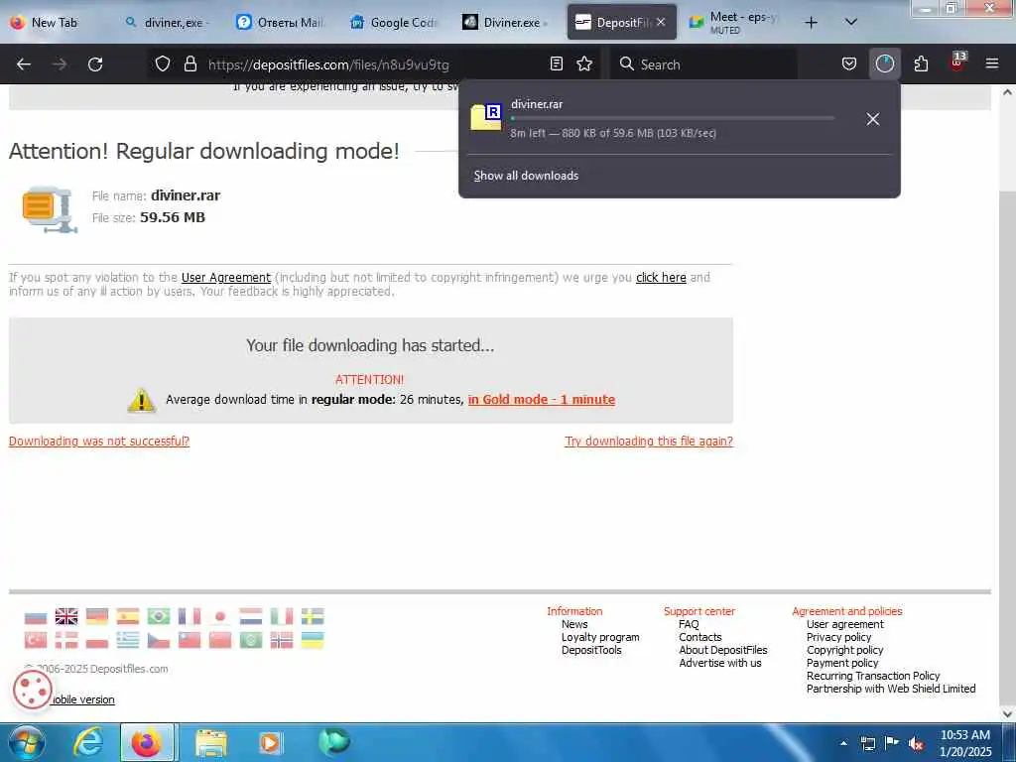Save the page to Pocket

[x=849, y=63]
